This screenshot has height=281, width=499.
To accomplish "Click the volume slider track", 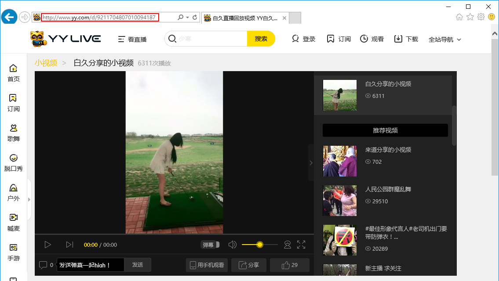I will (270, 245).
